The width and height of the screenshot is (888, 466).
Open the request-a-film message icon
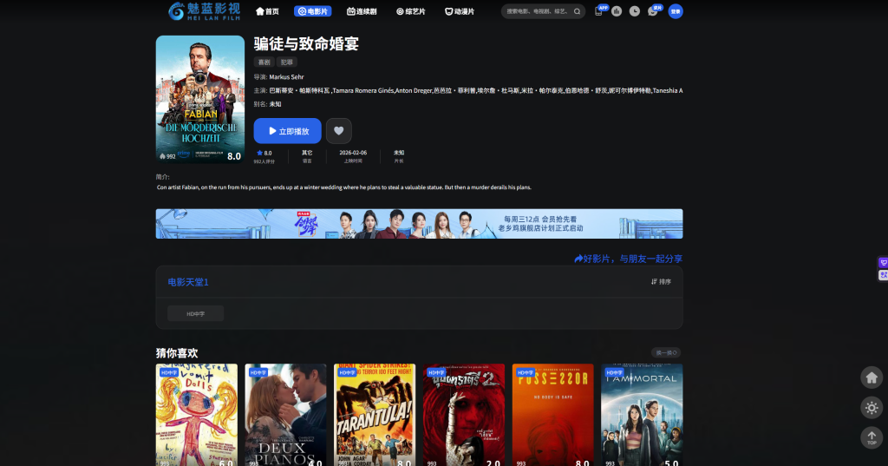pos(652,11)
